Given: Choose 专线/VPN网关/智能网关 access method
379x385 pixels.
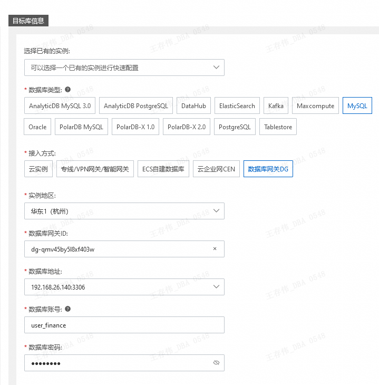Looking at the screenshot, I should 95,169.
